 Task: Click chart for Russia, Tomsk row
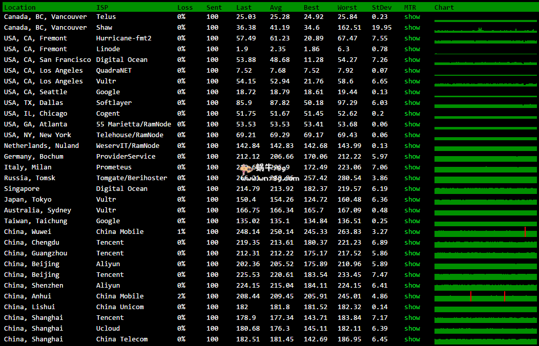coord(485,179)
